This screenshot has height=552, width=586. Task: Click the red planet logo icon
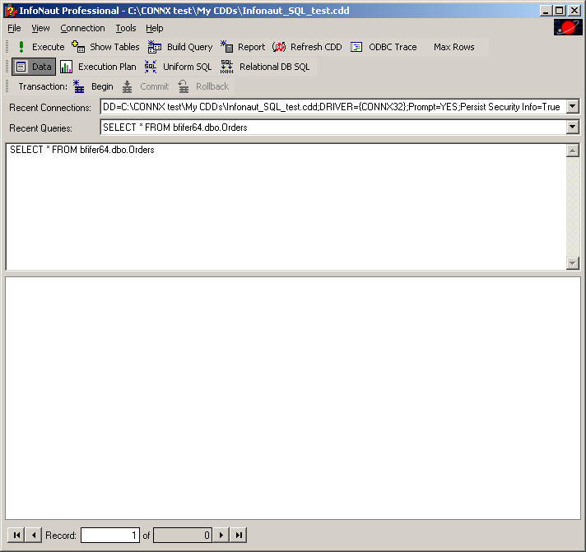point(568,27)
